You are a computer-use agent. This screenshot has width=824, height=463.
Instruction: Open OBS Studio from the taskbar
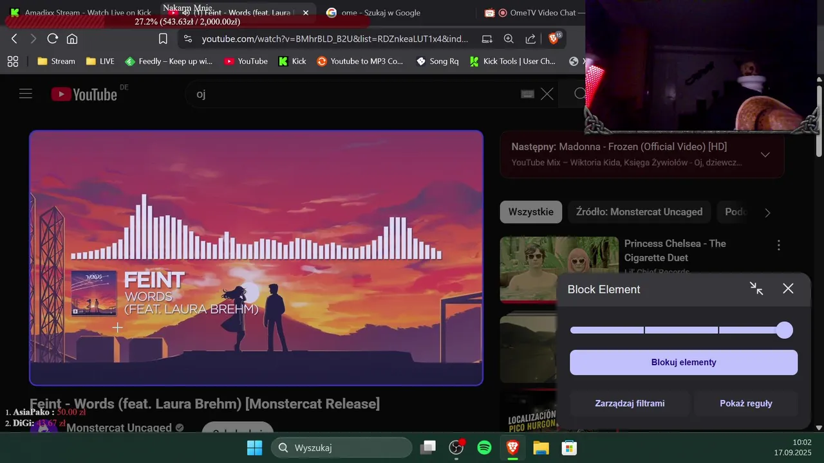[456, 448]
